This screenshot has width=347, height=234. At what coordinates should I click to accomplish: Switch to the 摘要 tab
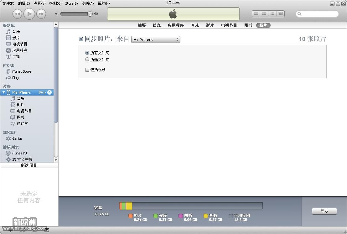click(142, 25)
